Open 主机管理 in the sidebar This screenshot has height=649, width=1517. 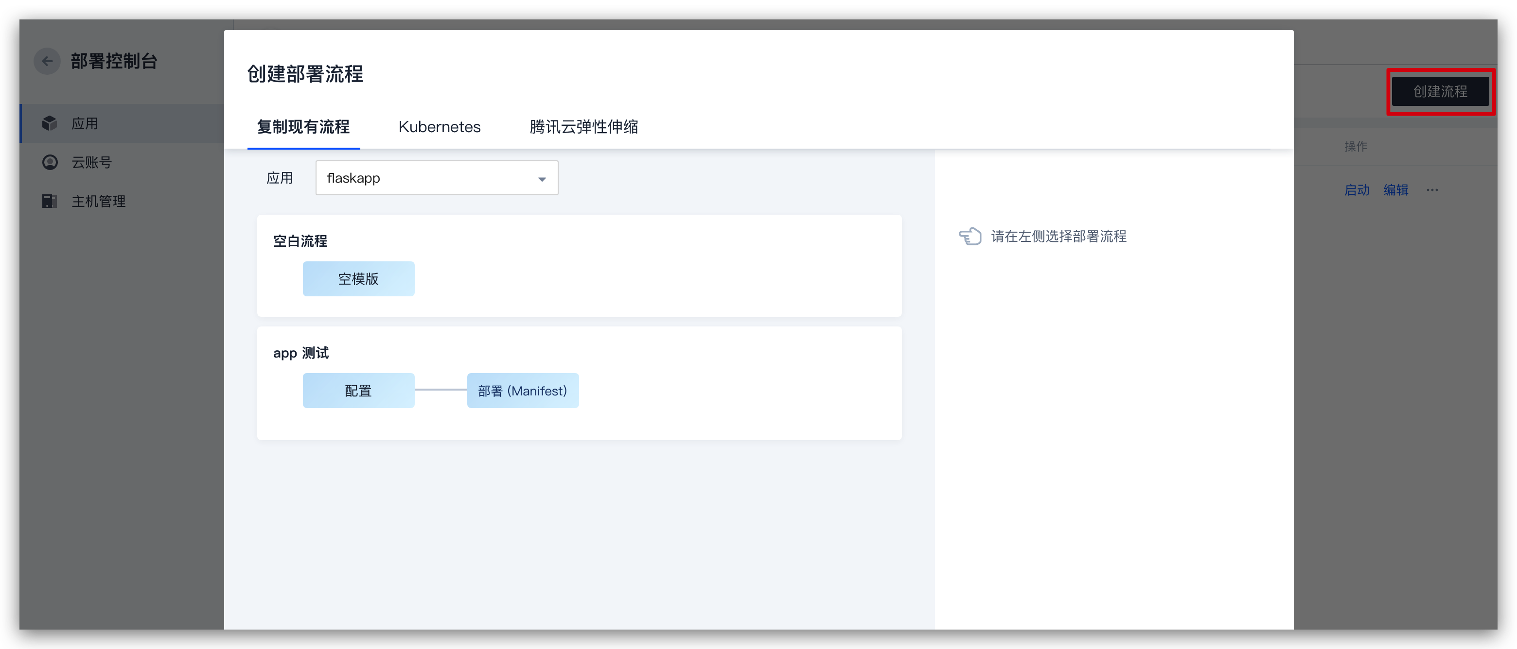(98, 201)
